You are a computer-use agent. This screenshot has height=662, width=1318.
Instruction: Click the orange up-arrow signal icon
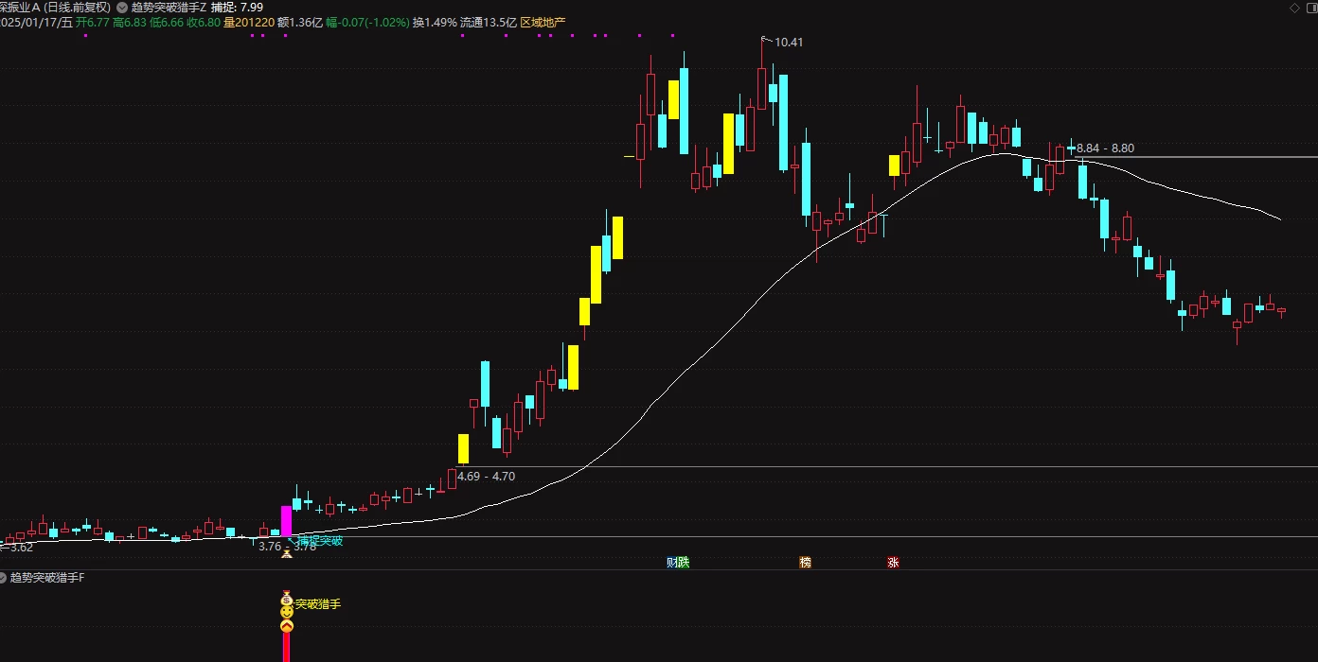[x=287, y=625]
